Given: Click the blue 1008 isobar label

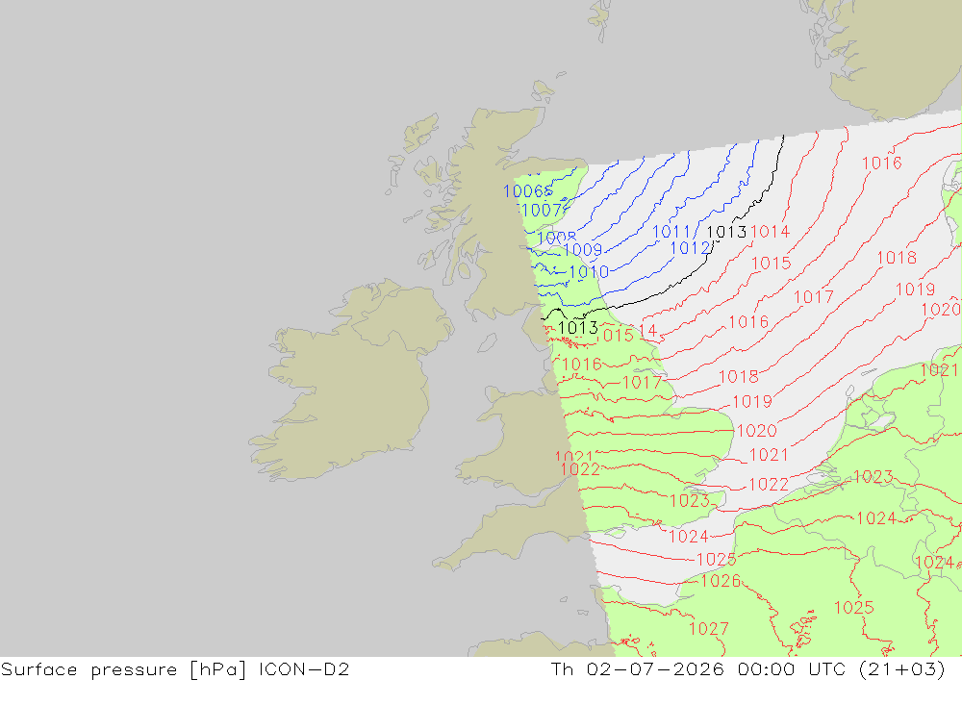Looking at the screenshot, I should click(x=556, y=238).
